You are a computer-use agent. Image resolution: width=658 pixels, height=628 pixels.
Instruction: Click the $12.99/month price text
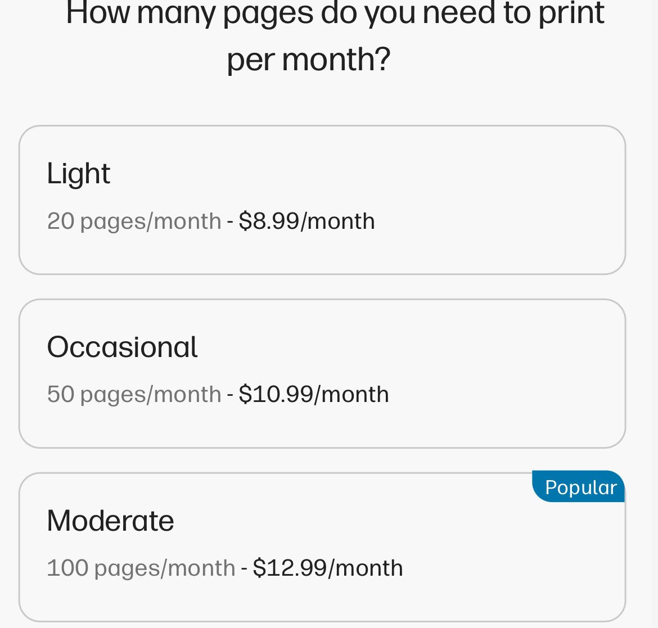click(328, 568)
